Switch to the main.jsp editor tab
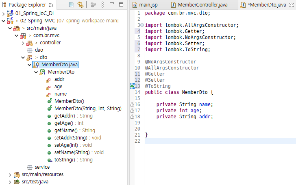 [x=145, y=5]
